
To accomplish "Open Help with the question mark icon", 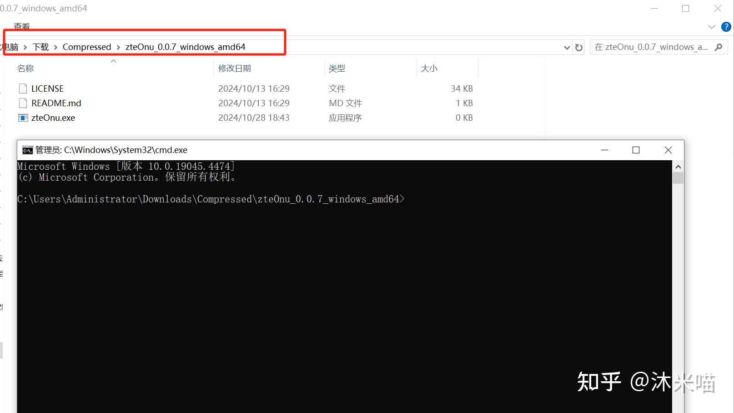I will [x=725, y=26].
